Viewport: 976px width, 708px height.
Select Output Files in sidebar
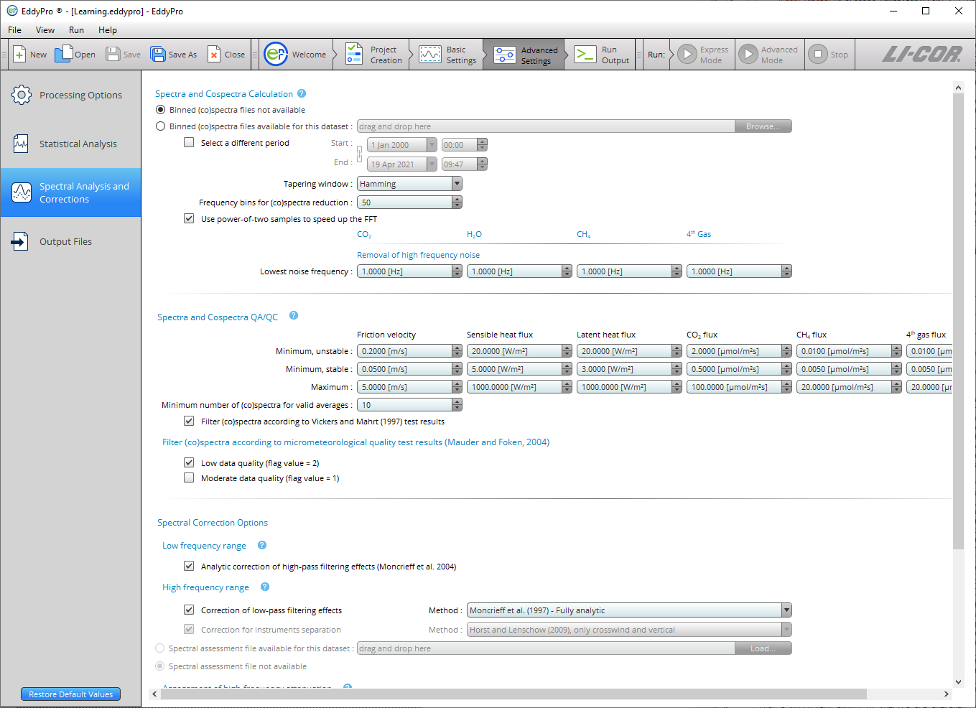click(65, 242)
